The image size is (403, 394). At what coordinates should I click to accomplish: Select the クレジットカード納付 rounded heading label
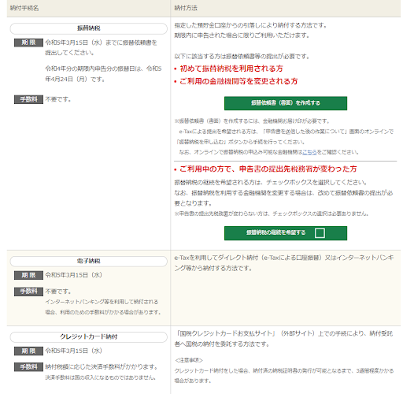[x=89, y=336]
